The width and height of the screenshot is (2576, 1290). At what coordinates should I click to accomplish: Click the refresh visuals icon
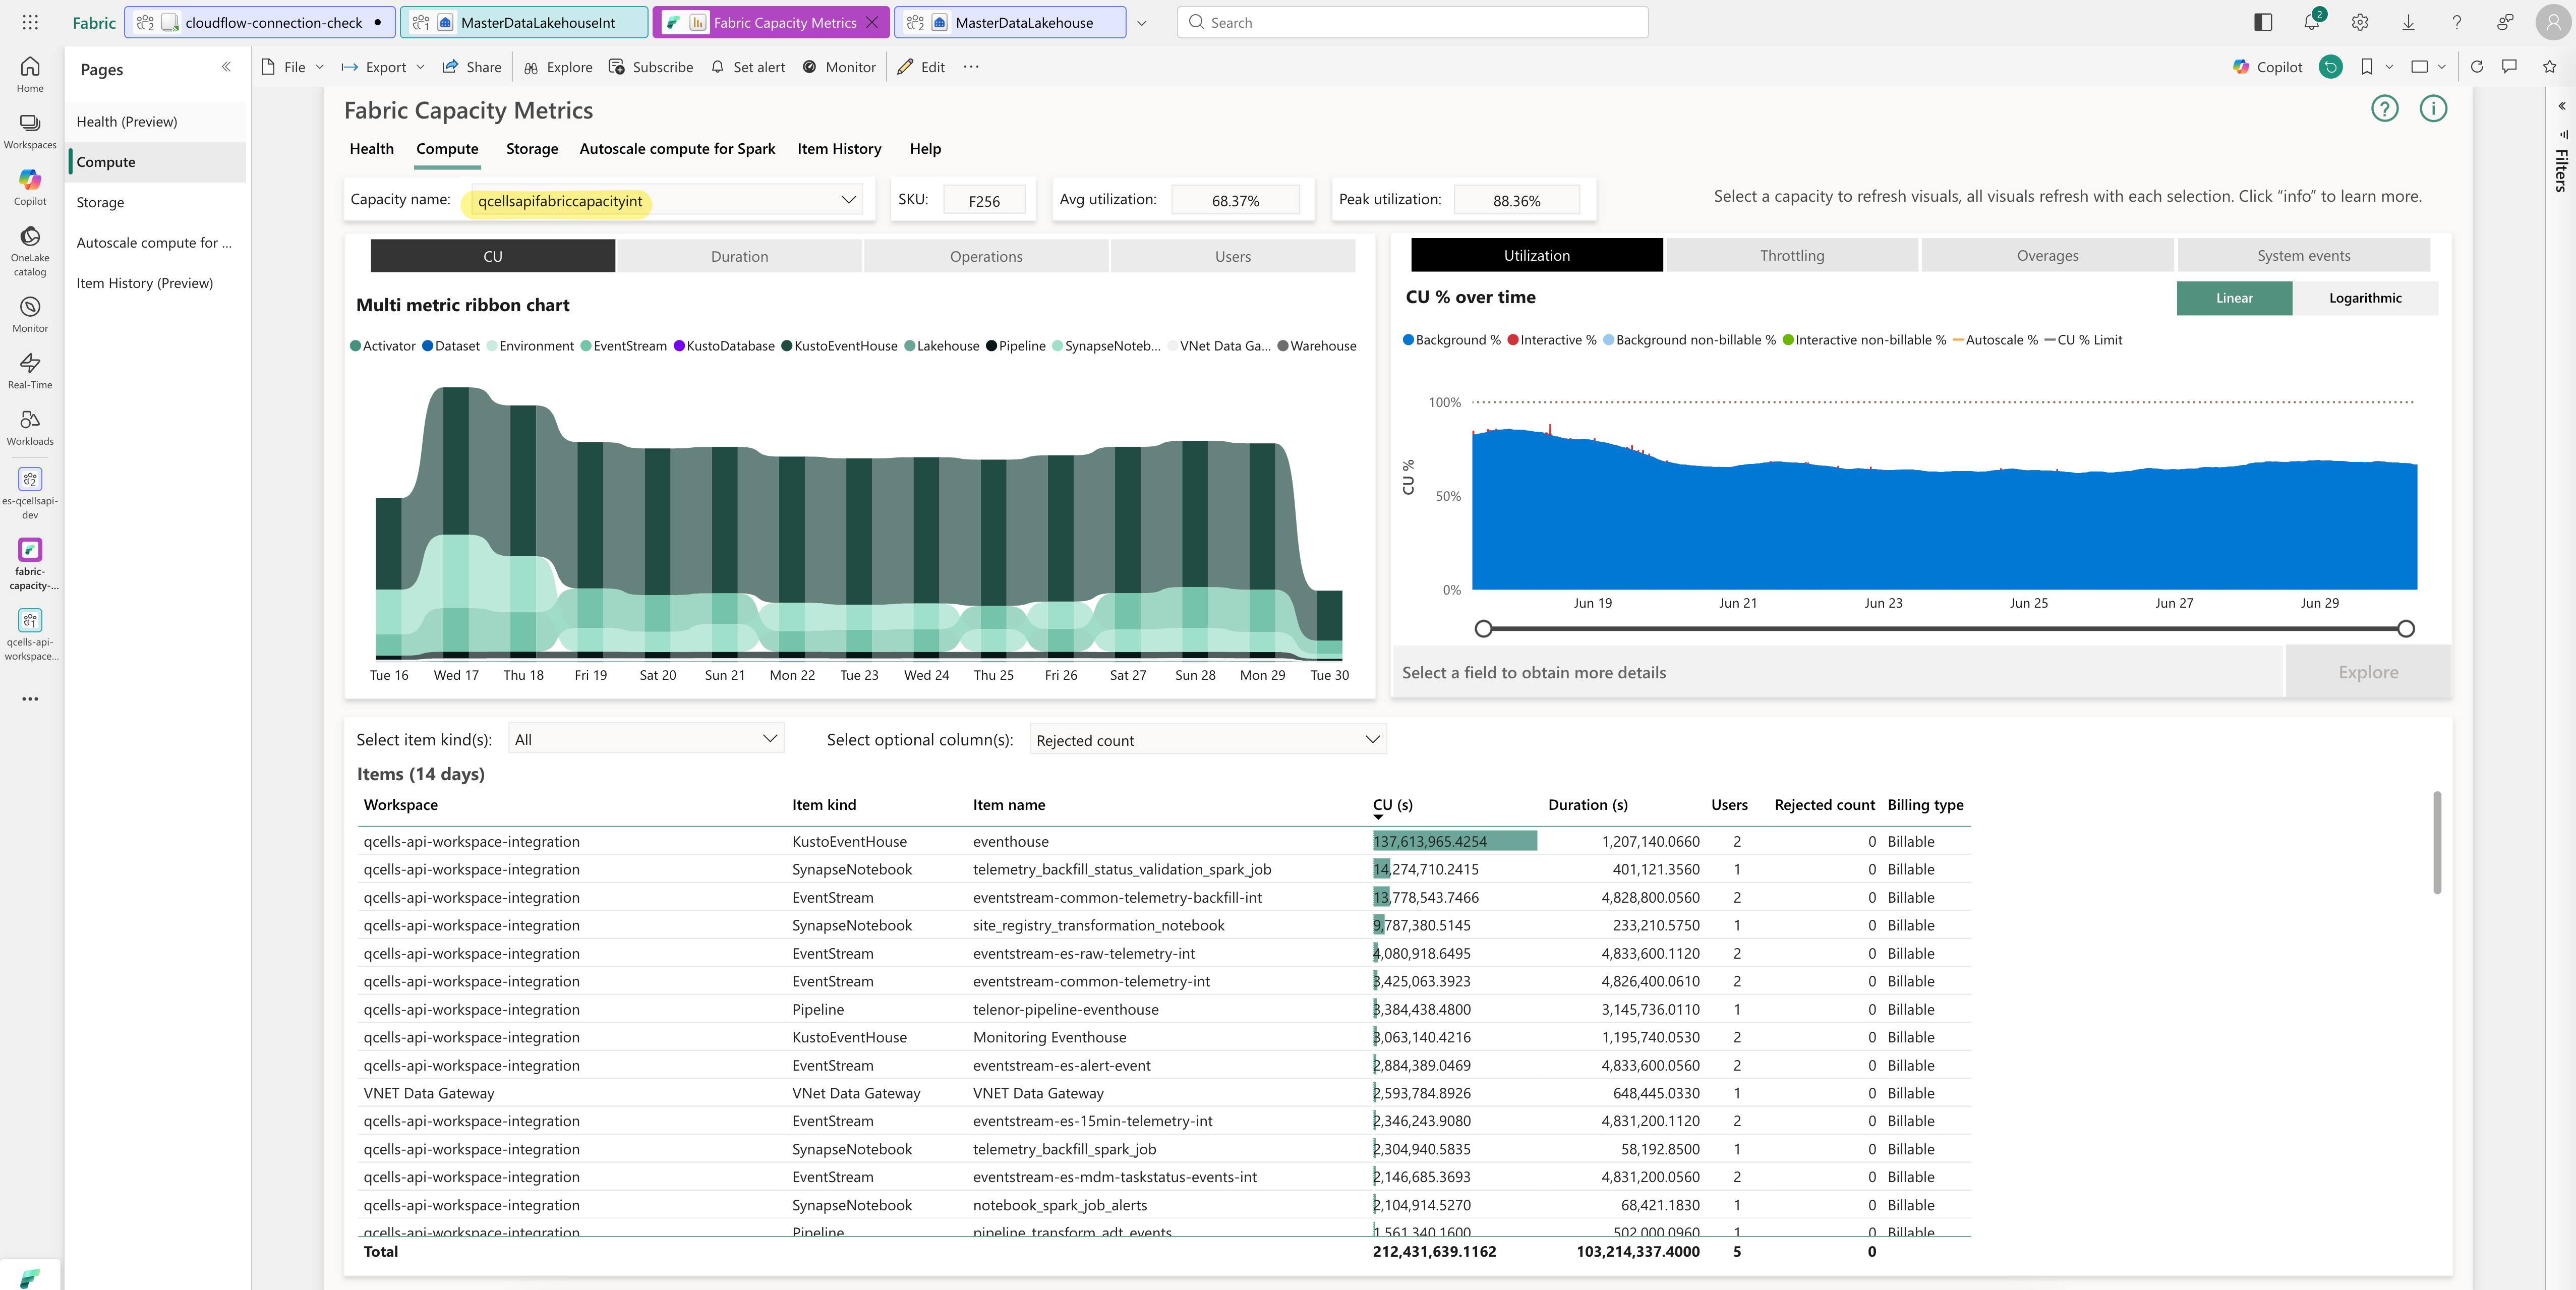coord(2477,67)
